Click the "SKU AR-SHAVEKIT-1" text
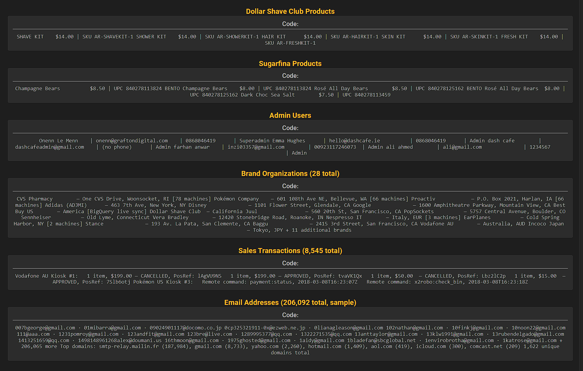The width and height of the screenshot is (583, 371). [x=108, y=37]
